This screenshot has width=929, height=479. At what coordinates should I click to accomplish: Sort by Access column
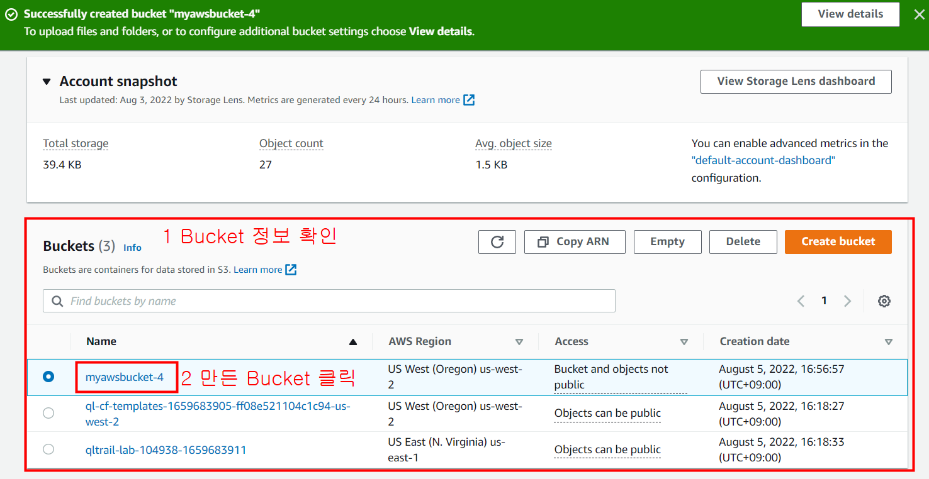684,342
